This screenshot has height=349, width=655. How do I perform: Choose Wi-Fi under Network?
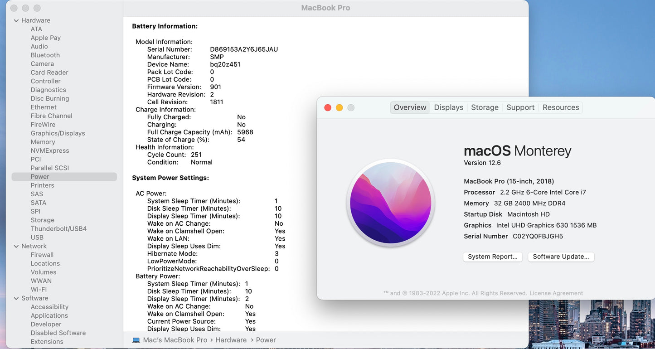39,290
